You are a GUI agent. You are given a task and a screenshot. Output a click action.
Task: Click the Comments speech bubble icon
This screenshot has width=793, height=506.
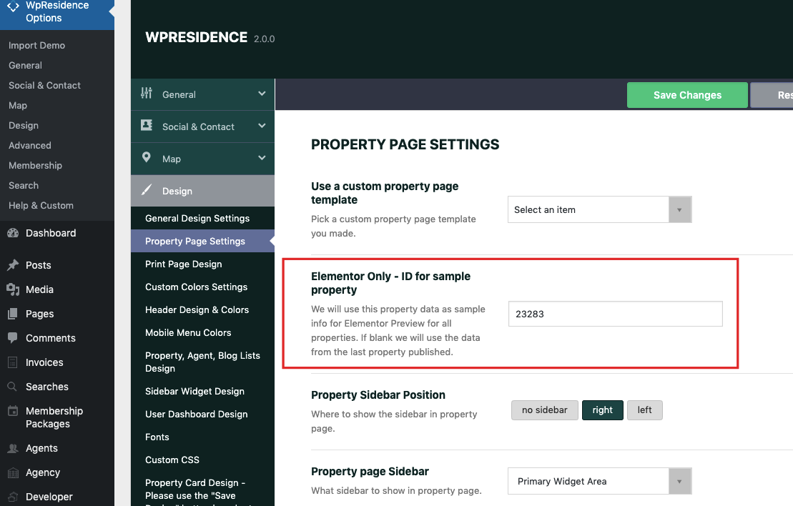(13, 337)
